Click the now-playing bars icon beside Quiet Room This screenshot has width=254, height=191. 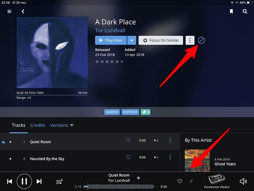3,142
